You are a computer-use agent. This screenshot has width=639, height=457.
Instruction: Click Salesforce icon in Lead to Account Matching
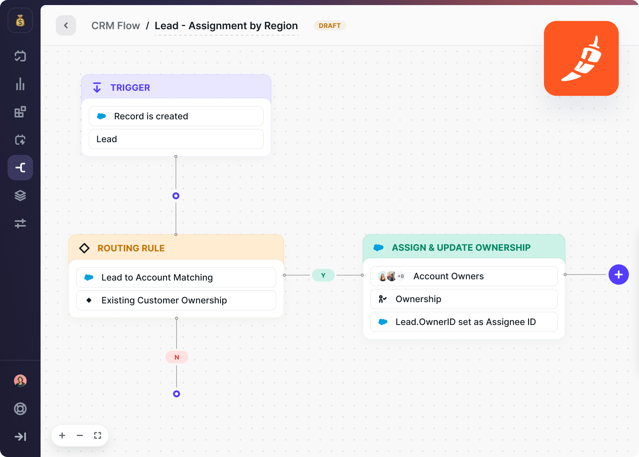89,277
